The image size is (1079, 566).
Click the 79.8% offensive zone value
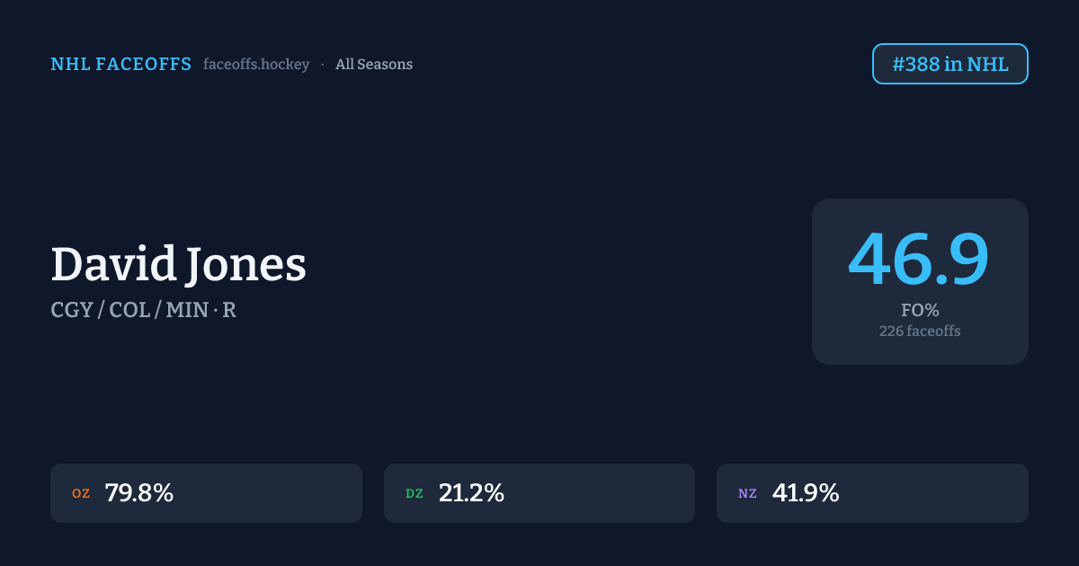coord(138,493)
